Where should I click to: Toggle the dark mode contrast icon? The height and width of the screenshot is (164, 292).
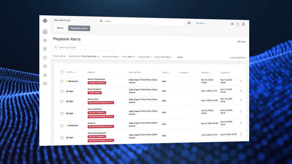pos(232,24)
